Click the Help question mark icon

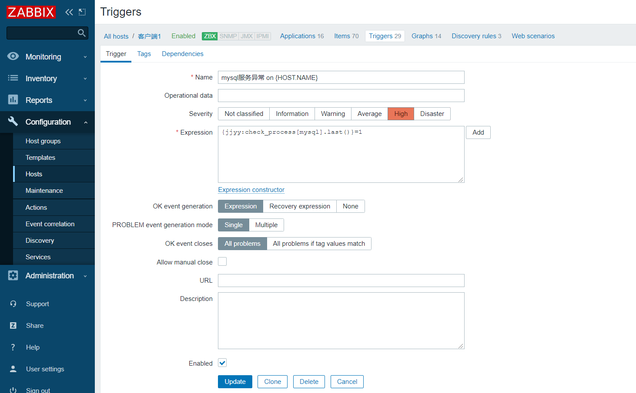coord(13,347)
